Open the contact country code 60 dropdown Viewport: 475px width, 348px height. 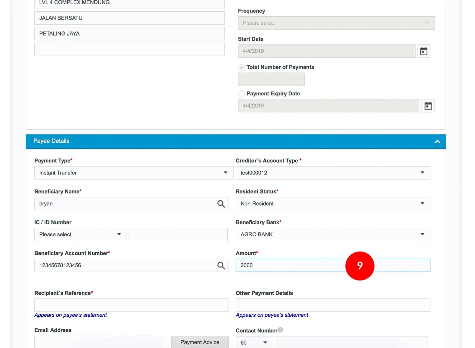point(254,342)
